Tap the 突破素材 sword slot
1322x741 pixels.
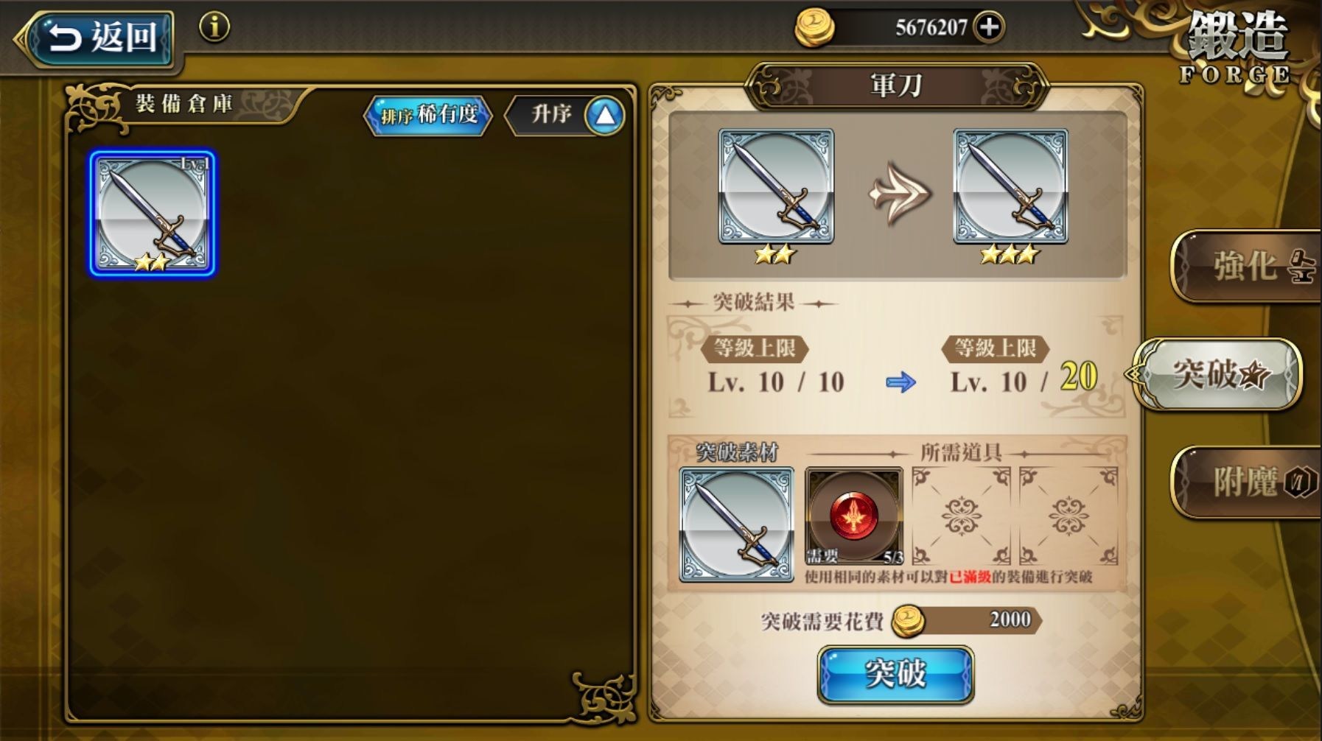736,524
